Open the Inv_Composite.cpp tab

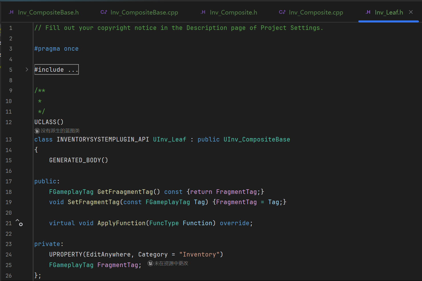pyautogui.click(x=311, y=12)
